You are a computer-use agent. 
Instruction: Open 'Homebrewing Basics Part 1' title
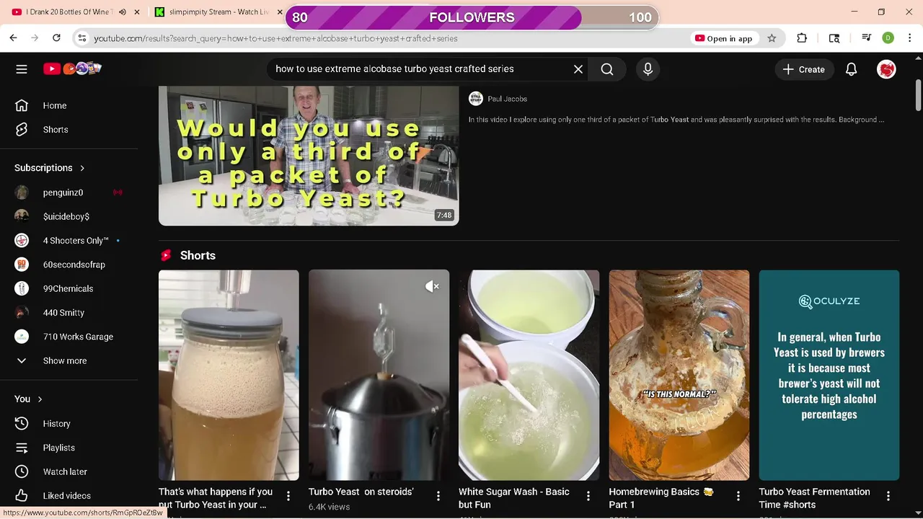coord(661,498)
